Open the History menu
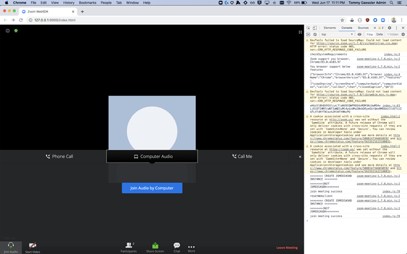The height and width of the screenshot is (254, 407). (69, 2)
